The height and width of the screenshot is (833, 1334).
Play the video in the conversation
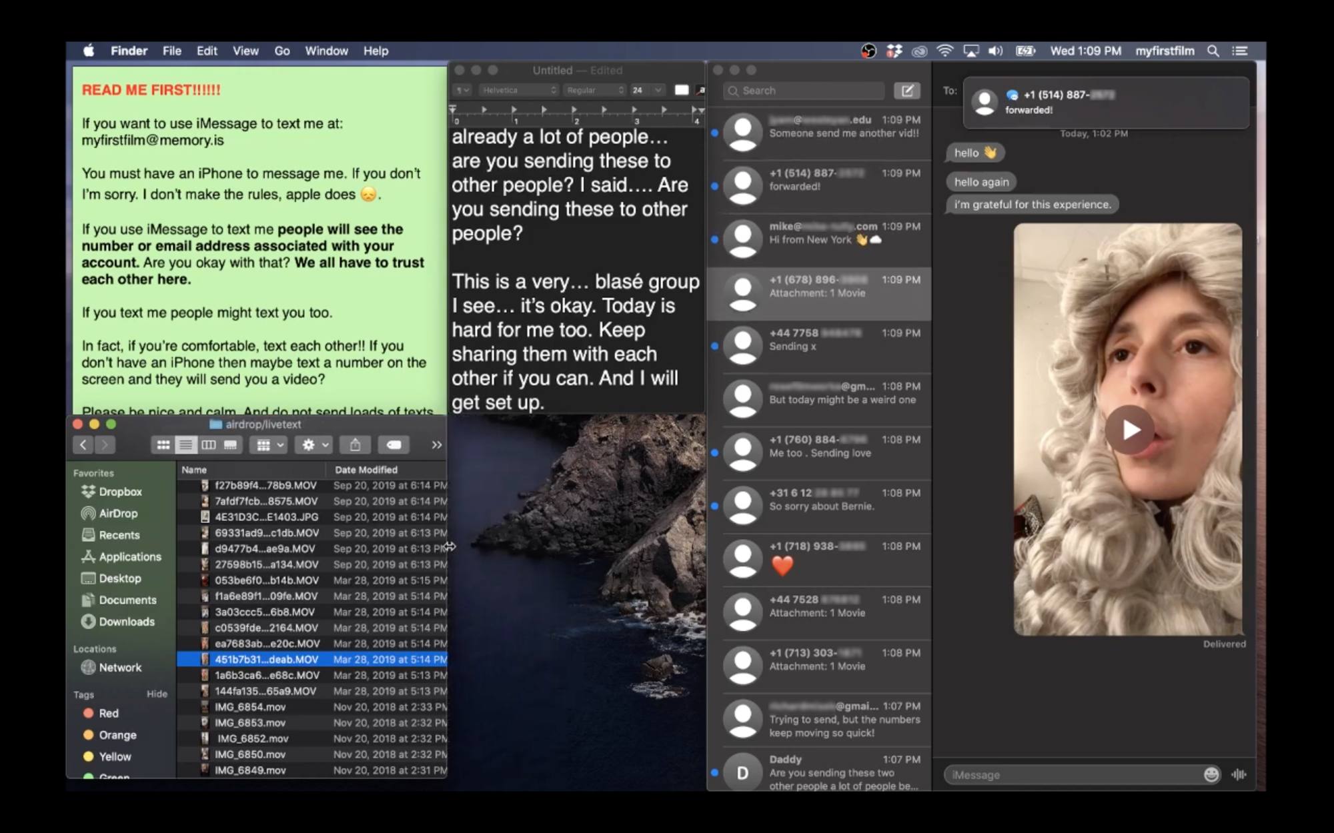(1129, 430)
